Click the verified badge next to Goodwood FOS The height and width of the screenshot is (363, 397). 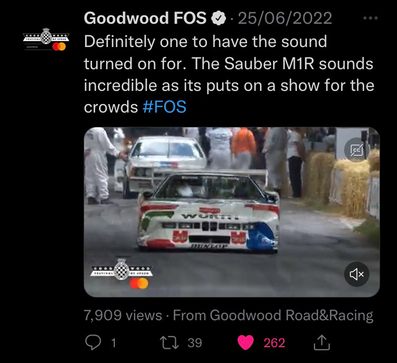click(218, 18)
